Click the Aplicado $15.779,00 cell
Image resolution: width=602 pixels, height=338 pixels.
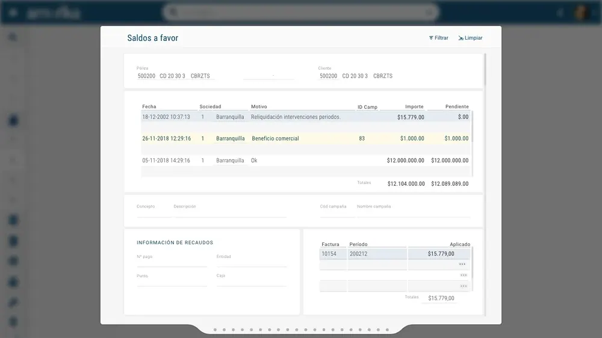pos(439,254)
